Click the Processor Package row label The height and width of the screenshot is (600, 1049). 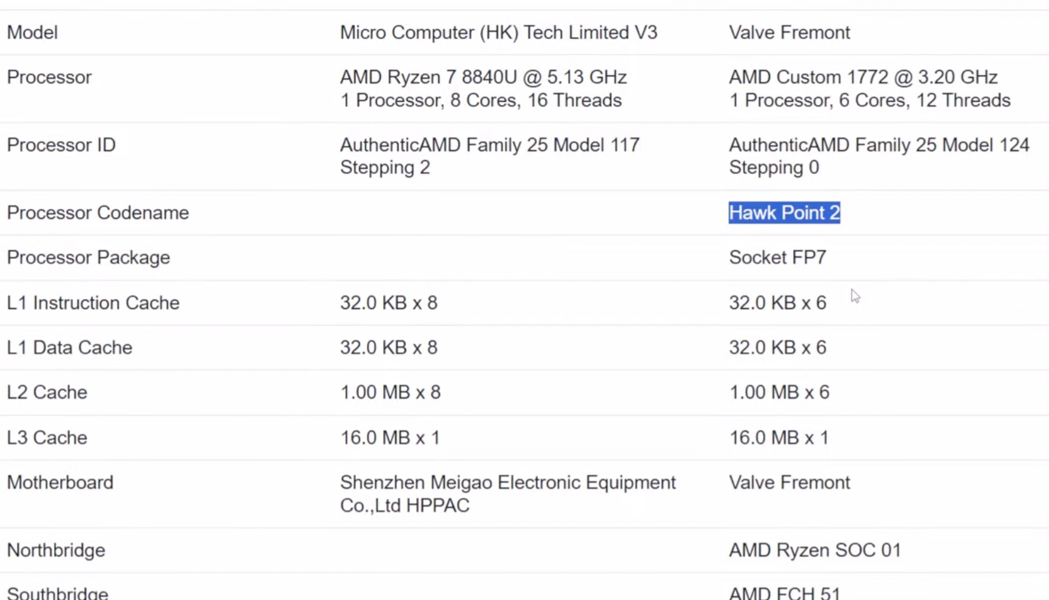pyautogui.click(x=88, y=258)
